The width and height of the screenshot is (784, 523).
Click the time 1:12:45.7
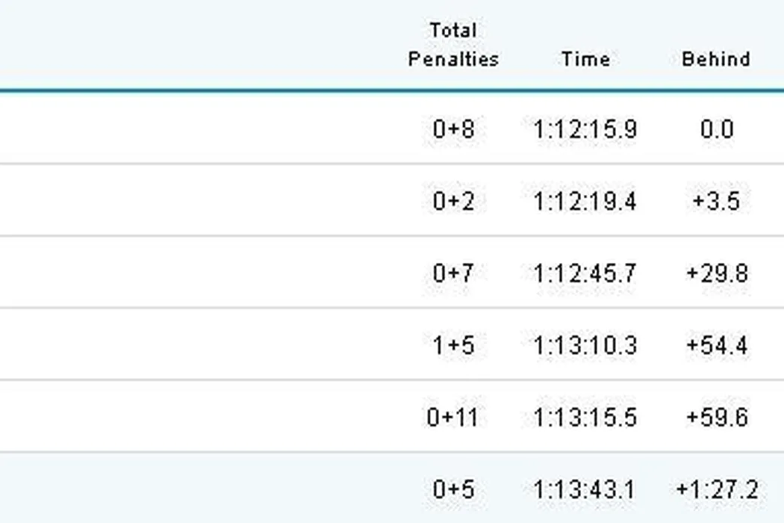585,273
